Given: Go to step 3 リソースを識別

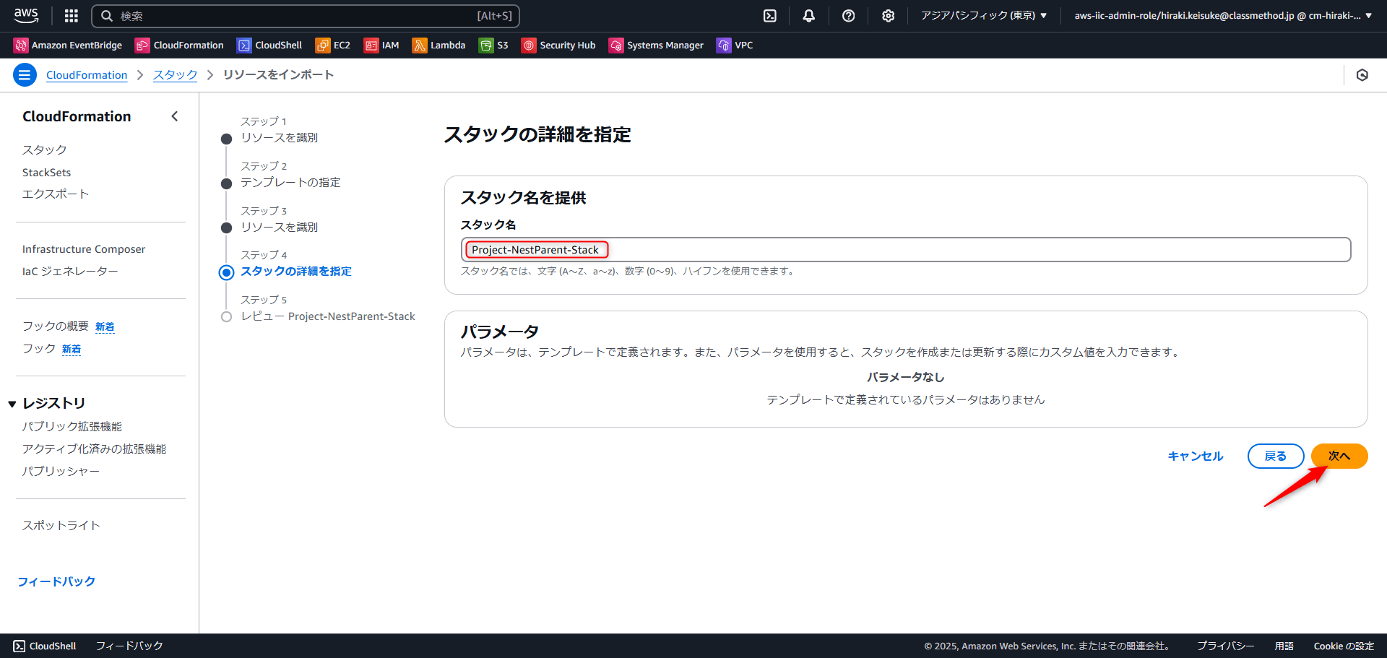Looking at the screenshot, I should (x=279, y=227).
